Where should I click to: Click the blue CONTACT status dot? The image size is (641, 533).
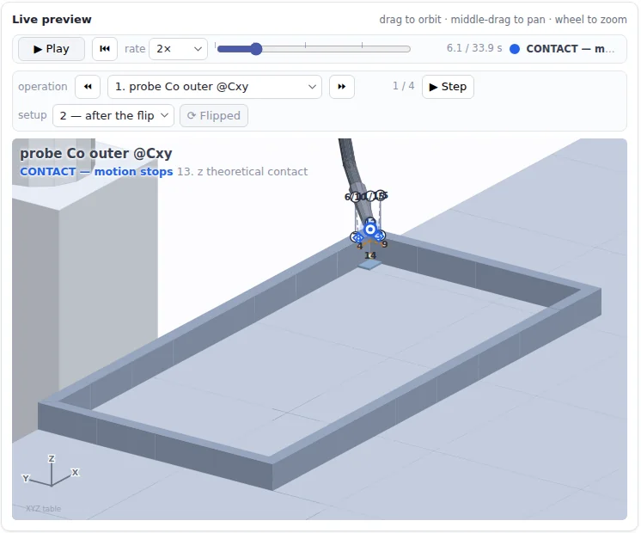click(x=515, y=49)
